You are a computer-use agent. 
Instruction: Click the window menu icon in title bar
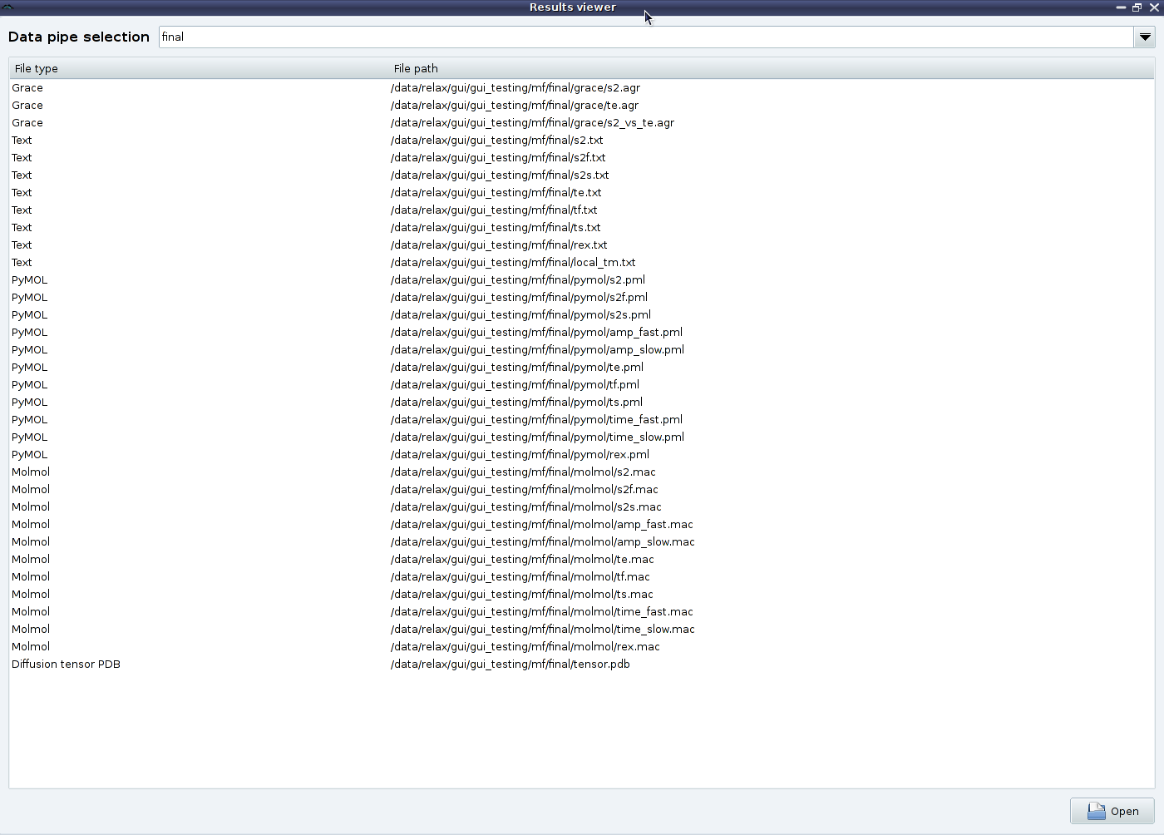click(x=7, y=7)
